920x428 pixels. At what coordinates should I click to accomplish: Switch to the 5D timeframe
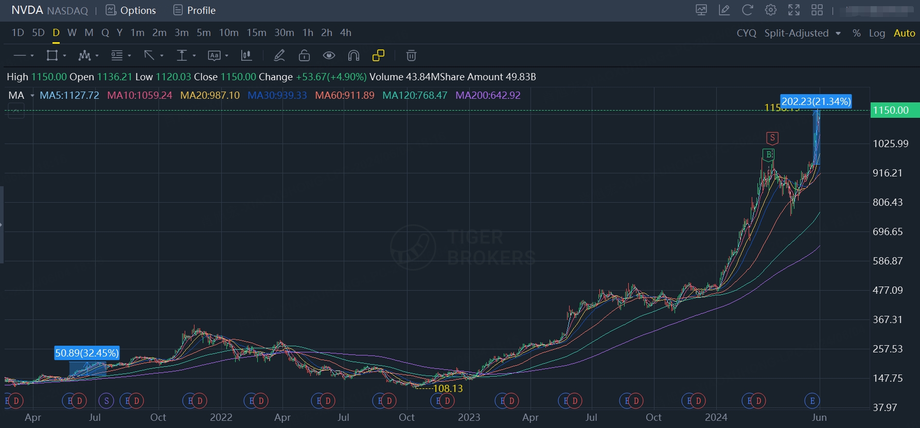tap(39, 32)
